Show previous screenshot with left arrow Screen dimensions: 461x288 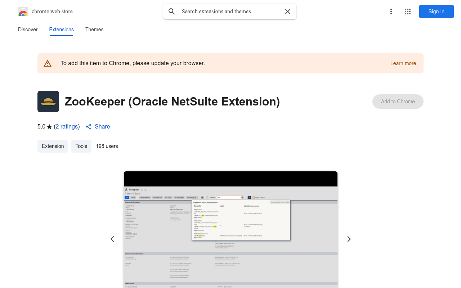(112, 239)
